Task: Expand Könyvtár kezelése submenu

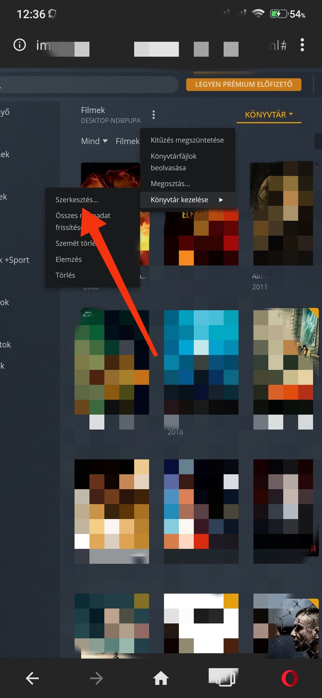Action: [187, 200]
